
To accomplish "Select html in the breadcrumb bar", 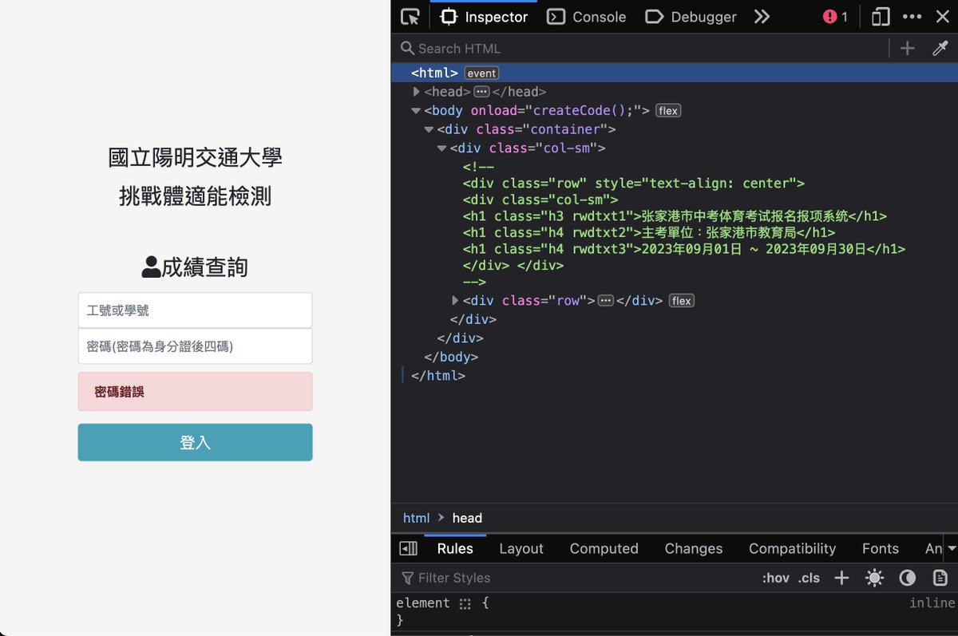I will point(416,518).
